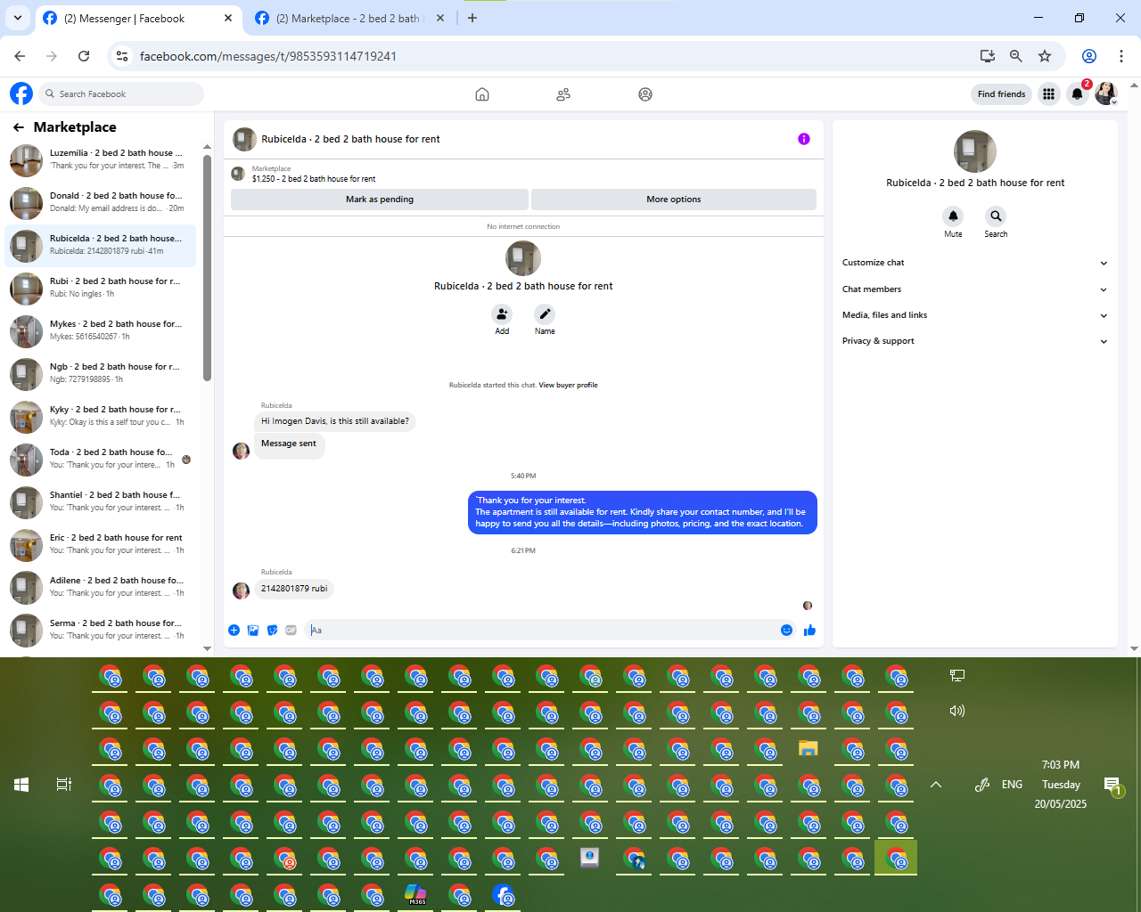Open a new Chrome tab

coord(472,18)
